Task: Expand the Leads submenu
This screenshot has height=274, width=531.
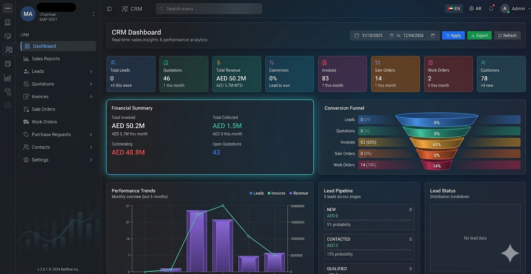Action: coord(91,71)
